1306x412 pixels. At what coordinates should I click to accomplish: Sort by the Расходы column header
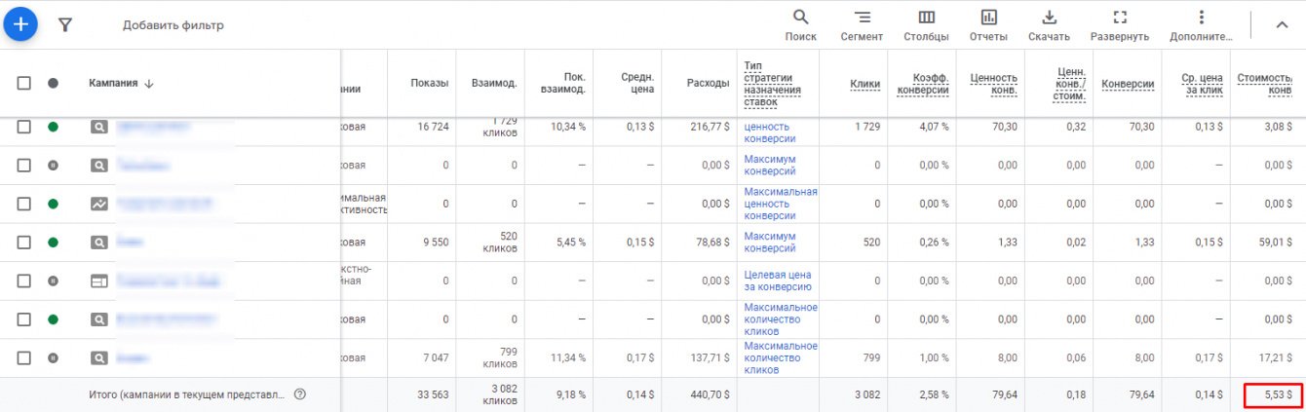(707, 84)
